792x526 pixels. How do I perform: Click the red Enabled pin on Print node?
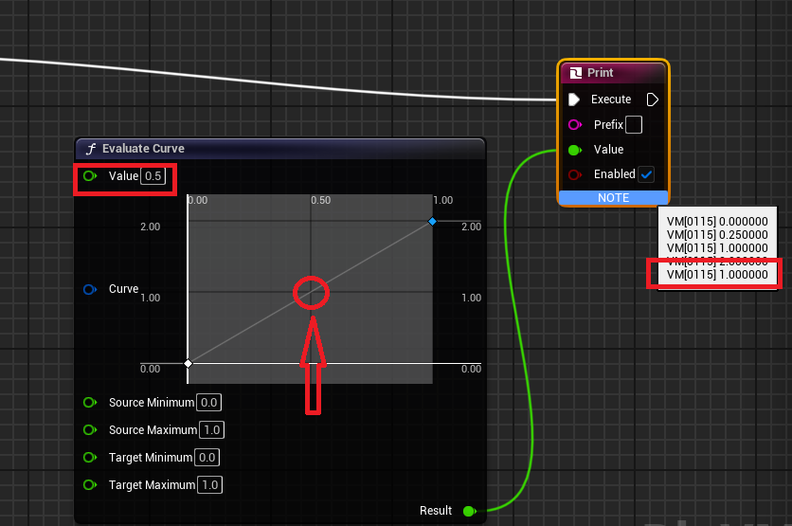coord(575,174)
